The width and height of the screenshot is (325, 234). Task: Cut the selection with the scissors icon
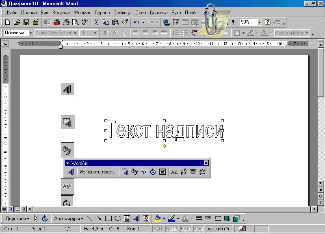pos(96,22)
